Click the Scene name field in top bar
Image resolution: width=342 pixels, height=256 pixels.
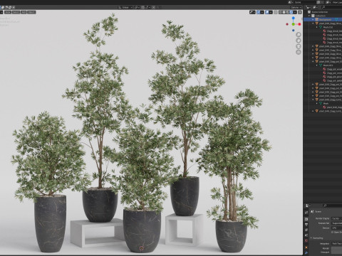(305, 2)
